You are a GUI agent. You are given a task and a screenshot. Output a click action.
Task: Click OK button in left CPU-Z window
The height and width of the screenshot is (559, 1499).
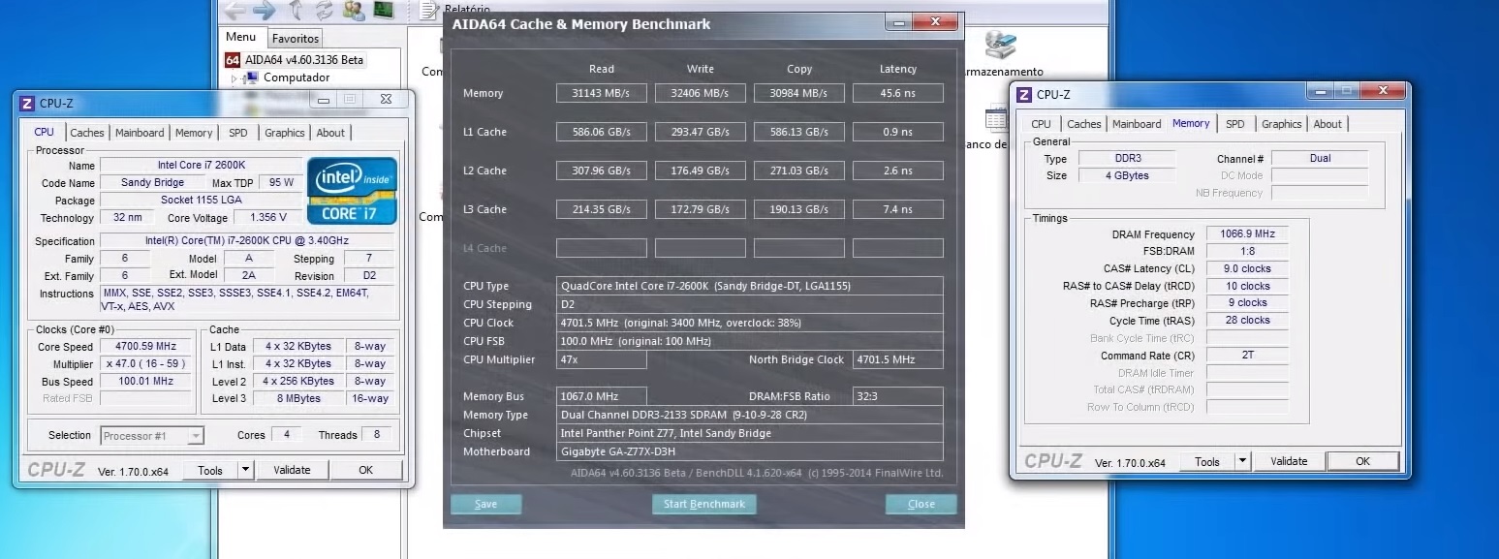[365, 470]
